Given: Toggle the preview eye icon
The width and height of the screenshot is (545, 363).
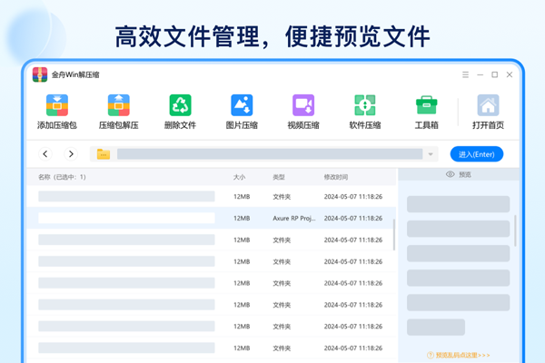Looking at the screenshot, I should (x=451, y=174).
